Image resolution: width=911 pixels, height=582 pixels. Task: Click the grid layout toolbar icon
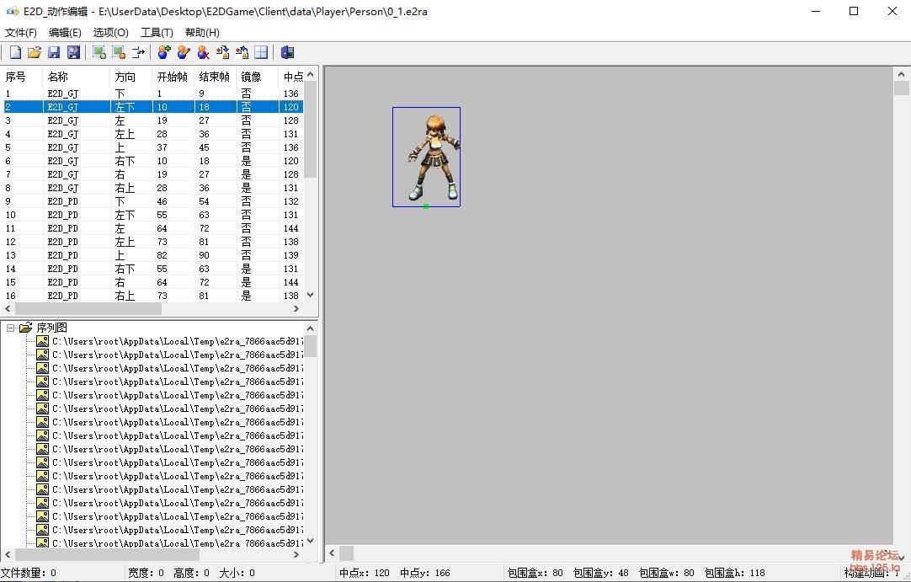pyautogui.click(x=261, y=52)
